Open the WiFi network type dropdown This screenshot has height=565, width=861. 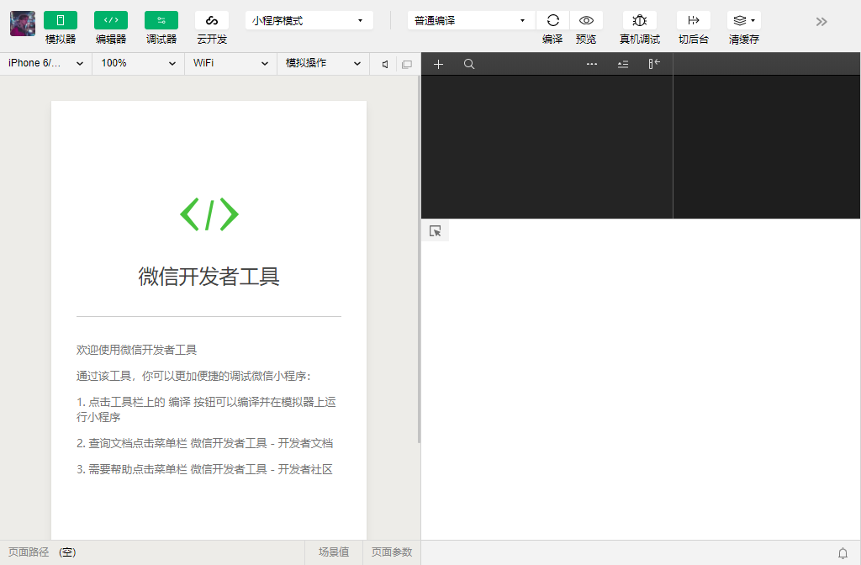pyautogui.click(x=230, y=63)
